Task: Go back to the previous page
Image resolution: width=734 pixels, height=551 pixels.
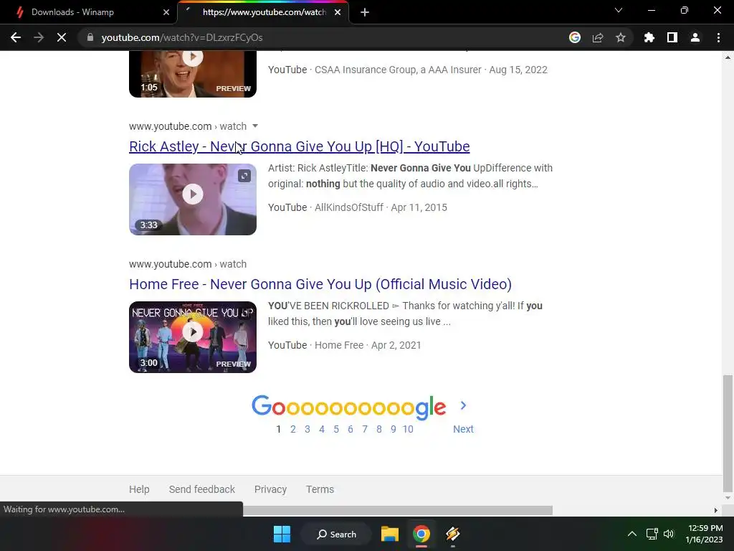Action: pos(16,37)
